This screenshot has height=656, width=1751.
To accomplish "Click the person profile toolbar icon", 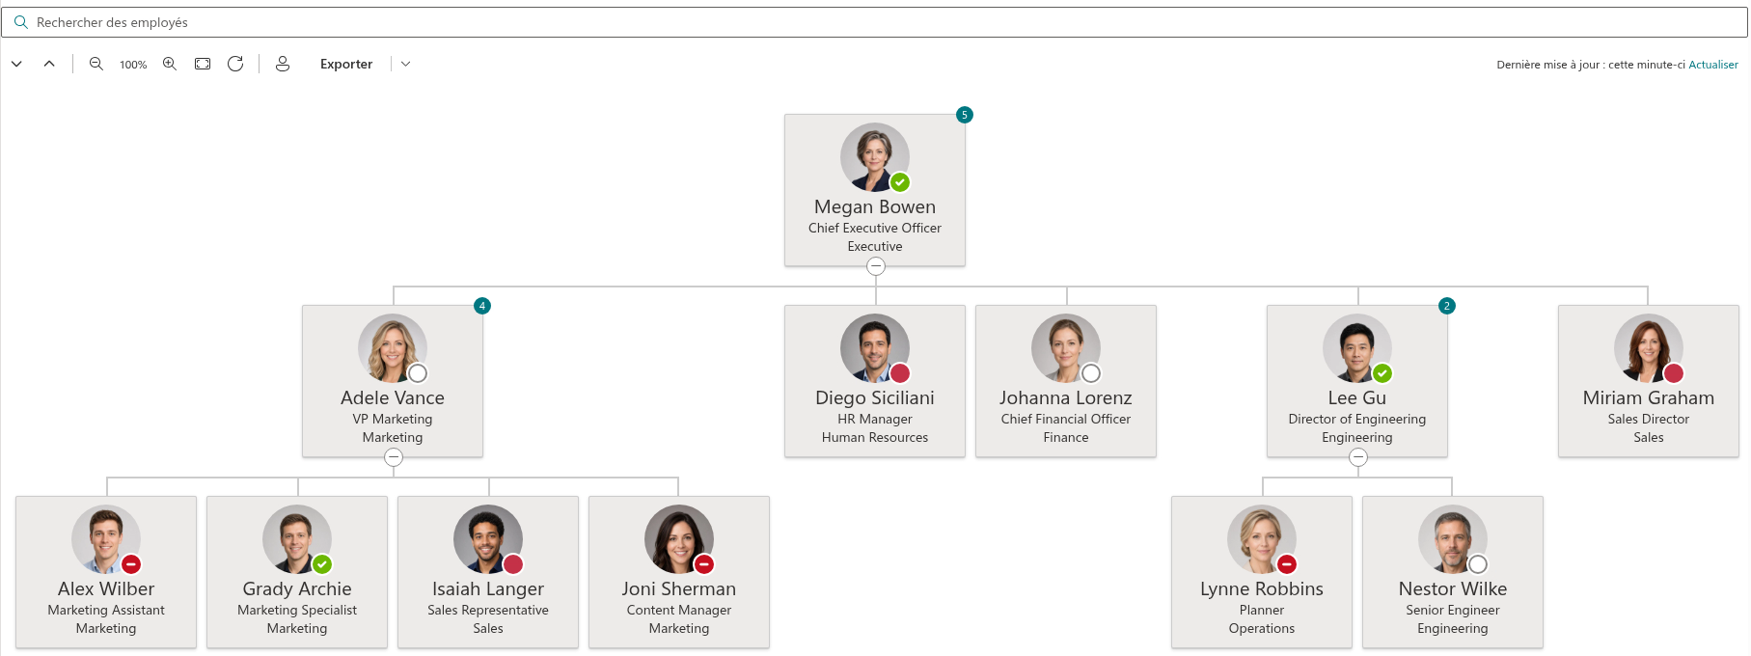I will point(283,64).
